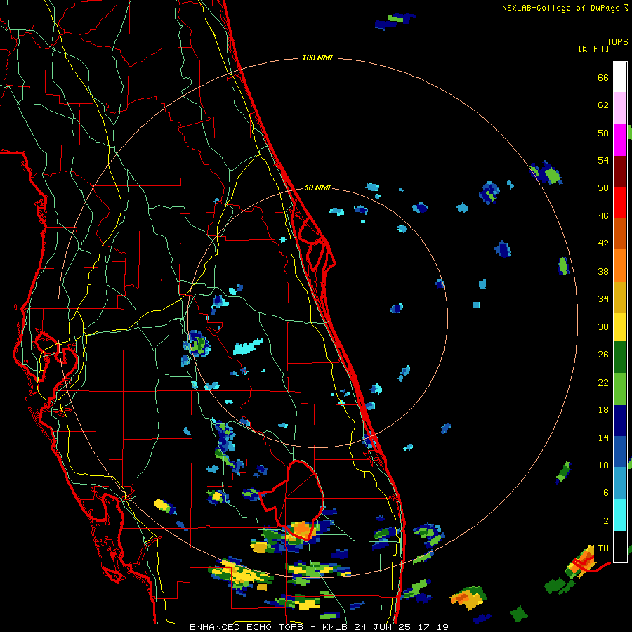Click the '22' scale number

pyautogui.click(x=603, y=382)
